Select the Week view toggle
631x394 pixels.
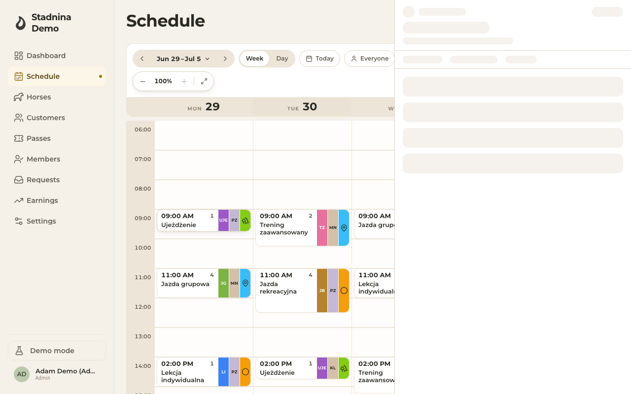[x=254, y=59]
